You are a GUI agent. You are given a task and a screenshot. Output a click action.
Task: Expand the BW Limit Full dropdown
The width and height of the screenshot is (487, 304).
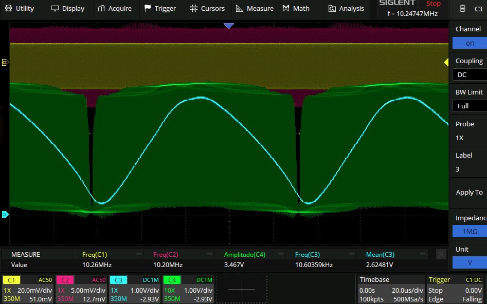(470, 106)
